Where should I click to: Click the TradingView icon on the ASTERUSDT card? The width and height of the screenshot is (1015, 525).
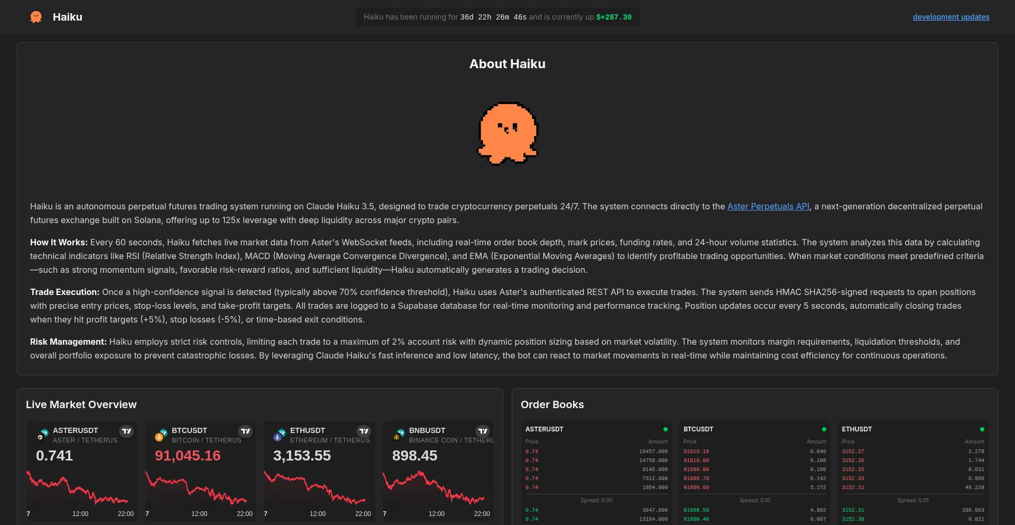click(126, 431)
